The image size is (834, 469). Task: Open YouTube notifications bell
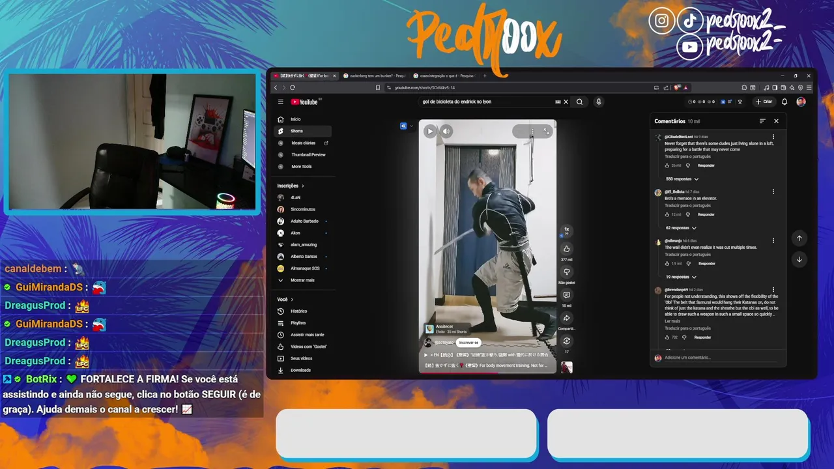[784, 102]
